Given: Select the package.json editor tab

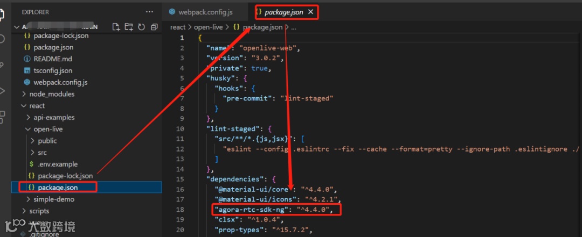Looking at the screenshot, I should coord(284,12).
